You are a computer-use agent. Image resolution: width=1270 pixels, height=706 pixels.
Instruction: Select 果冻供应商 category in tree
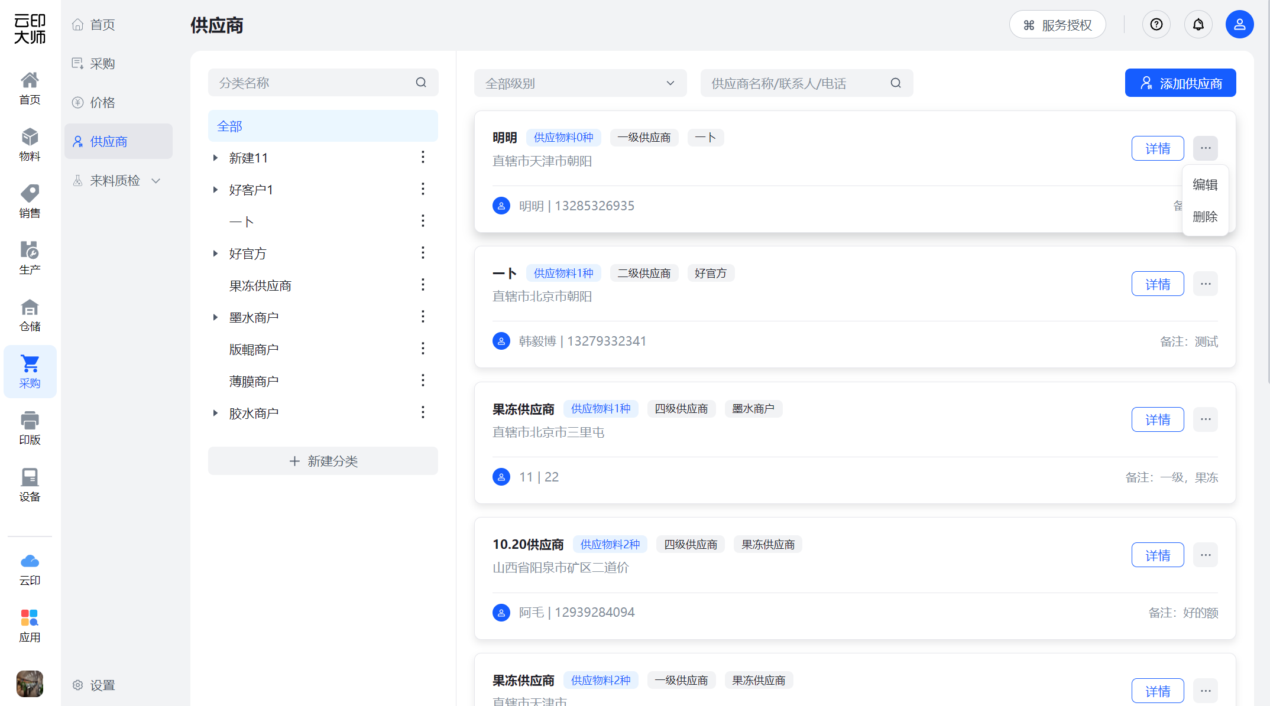coord(260,285)
